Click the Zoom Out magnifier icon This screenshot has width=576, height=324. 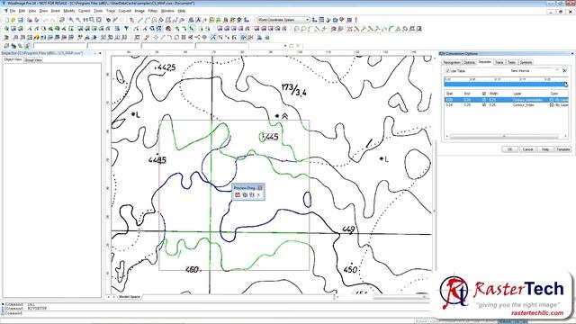(x=78, y=20)
